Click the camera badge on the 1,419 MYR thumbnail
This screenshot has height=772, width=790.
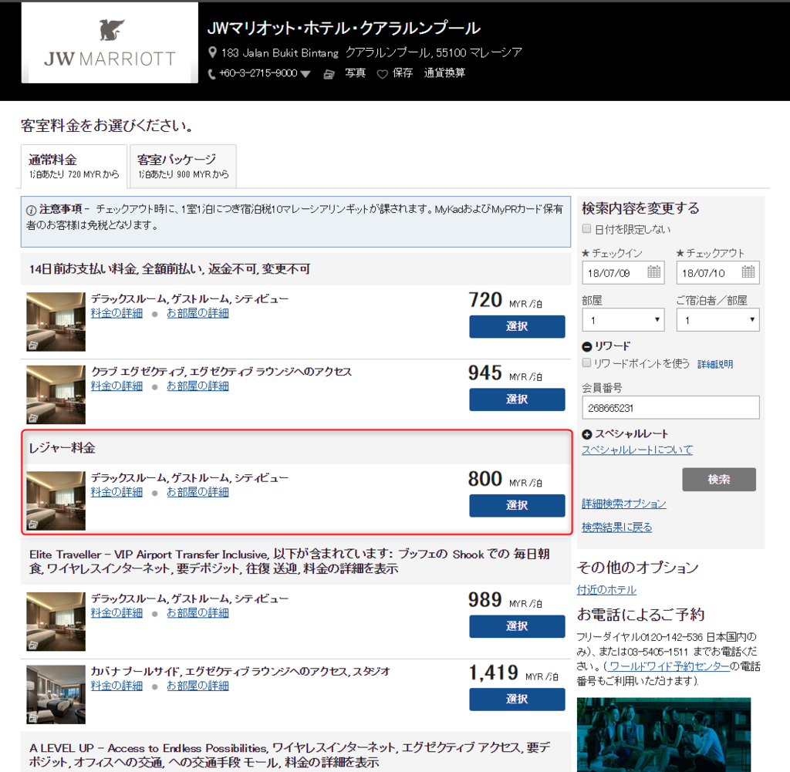33,718
